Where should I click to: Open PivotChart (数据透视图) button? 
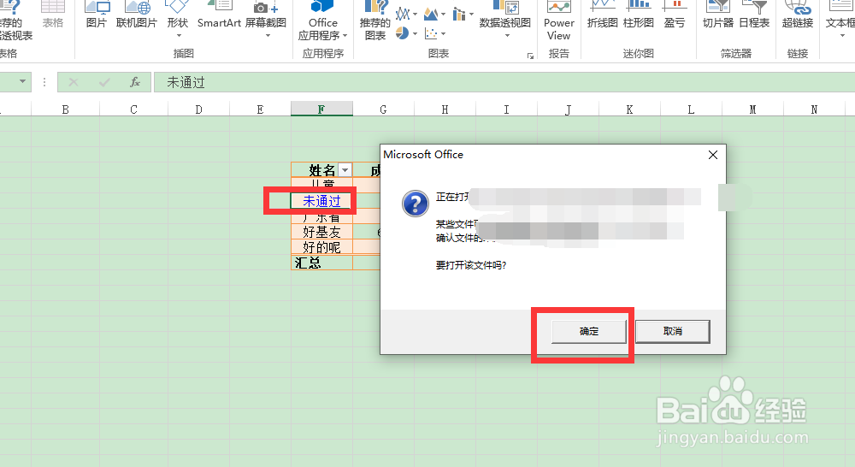click(x=505, y=19)
